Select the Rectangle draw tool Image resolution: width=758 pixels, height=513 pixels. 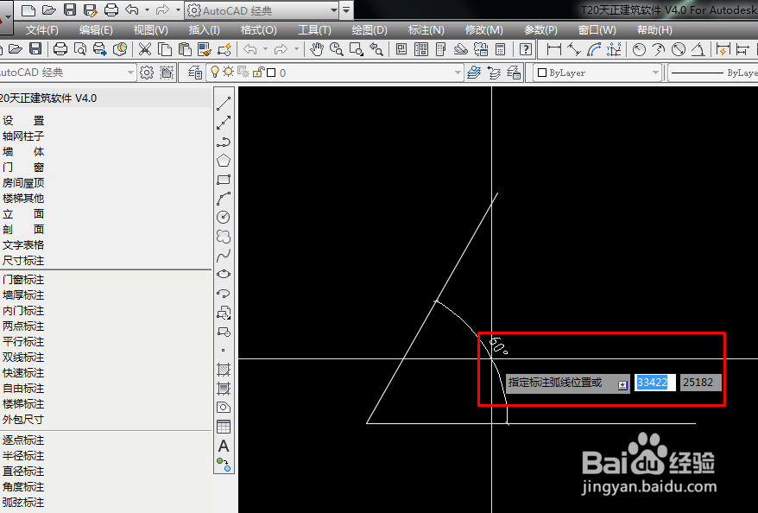(224, 180)
